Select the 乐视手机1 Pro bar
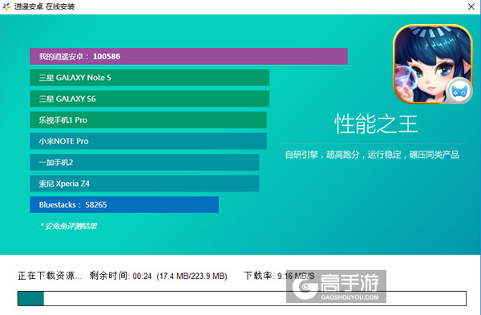Viewport: 481px width, 315px height. [x=148, y=120]
